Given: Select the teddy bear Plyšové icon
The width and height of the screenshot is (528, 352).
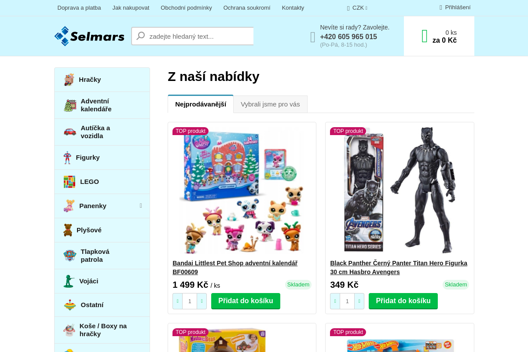Looking at the screenshot, I should click(68, 230).
